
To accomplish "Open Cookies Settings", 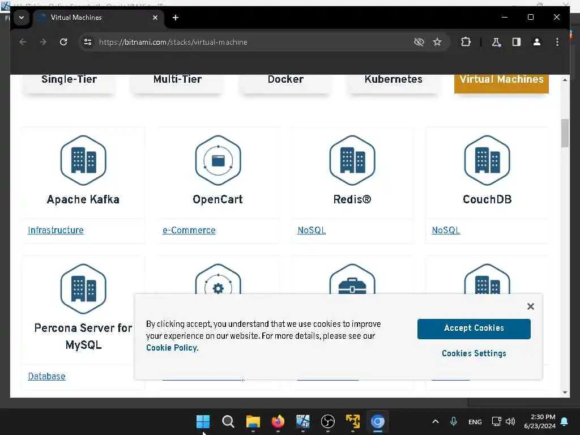I will [x=474, y=353].
